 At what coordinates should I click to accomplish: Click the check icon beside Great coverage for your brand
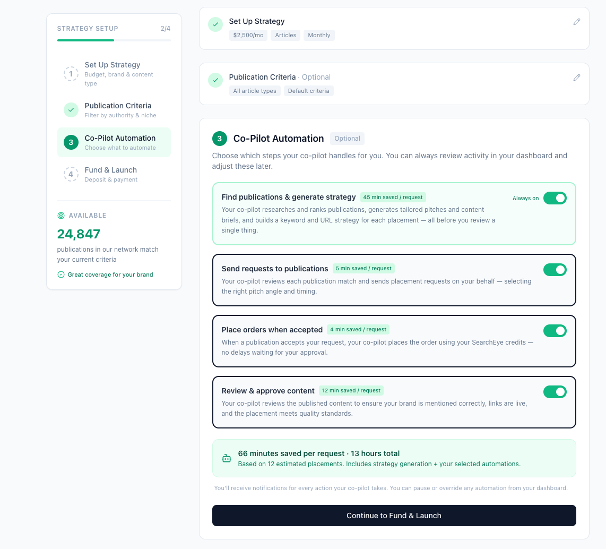[x=61, y=275]
